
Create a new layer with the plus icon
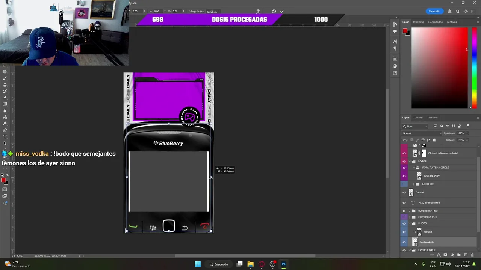[466, 255]
